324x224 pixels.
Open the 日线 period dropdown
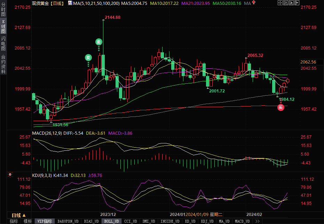coord(18,215)
